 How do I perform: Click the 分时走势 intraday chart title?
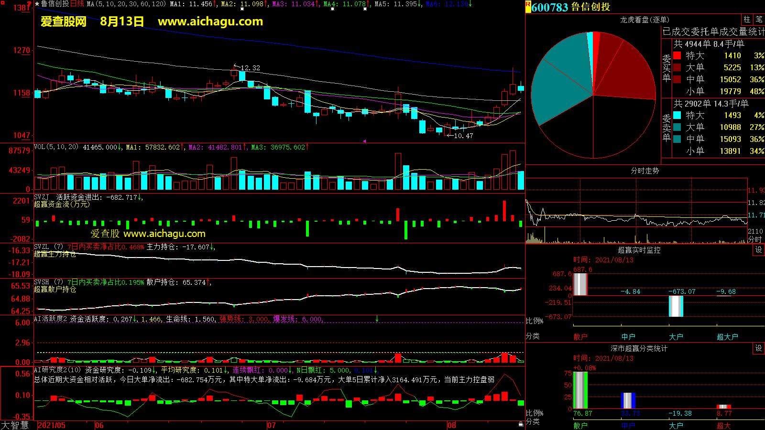click(x=645, y=171)
